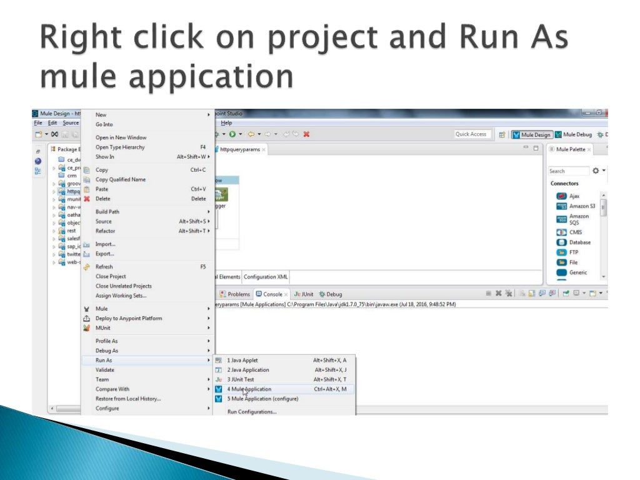This screenshot has height=480, width=640.
Task: Click the Open Perspective icon beside Quick Access
Action: point(502,135)
